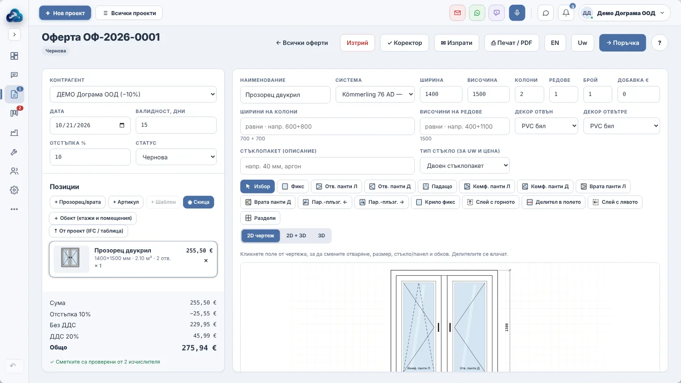The image size is (681, 383).
Task: Click the purple chat message icon
Action: click(x=497, y=13)
